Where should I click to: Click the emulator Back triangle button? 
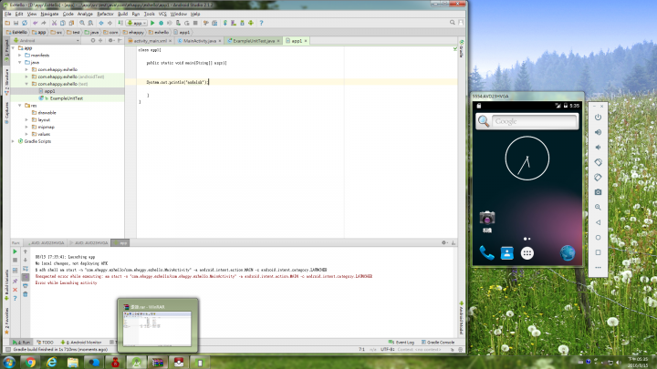pyautogui.click(x=598, y=222)
